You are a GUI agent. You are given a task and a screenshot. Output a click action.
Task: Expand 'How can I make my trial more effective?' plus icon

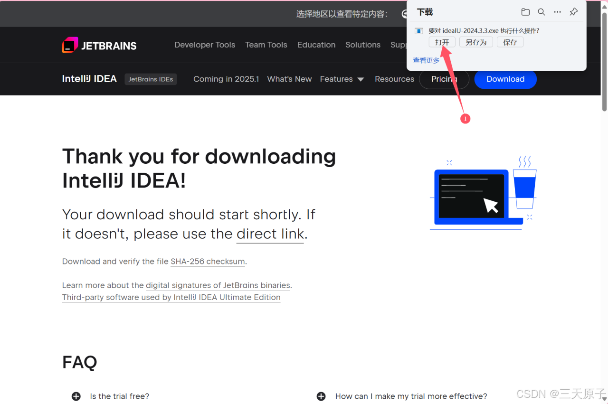pyautogui.click(x=321, y=396)
